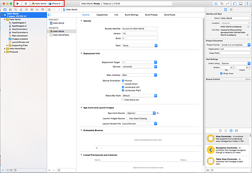This screenshot has width=252, height=173.
Task: Toggle the Wrap lines checkbox
Action: pyautogui.click(x=221, y=74)
